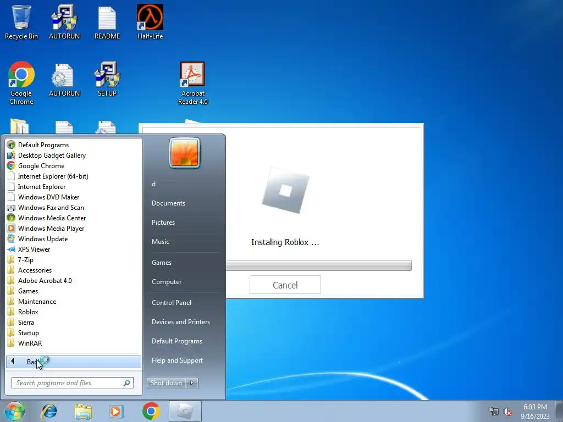
Task: Click Show desktop strip at taskbar end
Action: coord(560,411)
